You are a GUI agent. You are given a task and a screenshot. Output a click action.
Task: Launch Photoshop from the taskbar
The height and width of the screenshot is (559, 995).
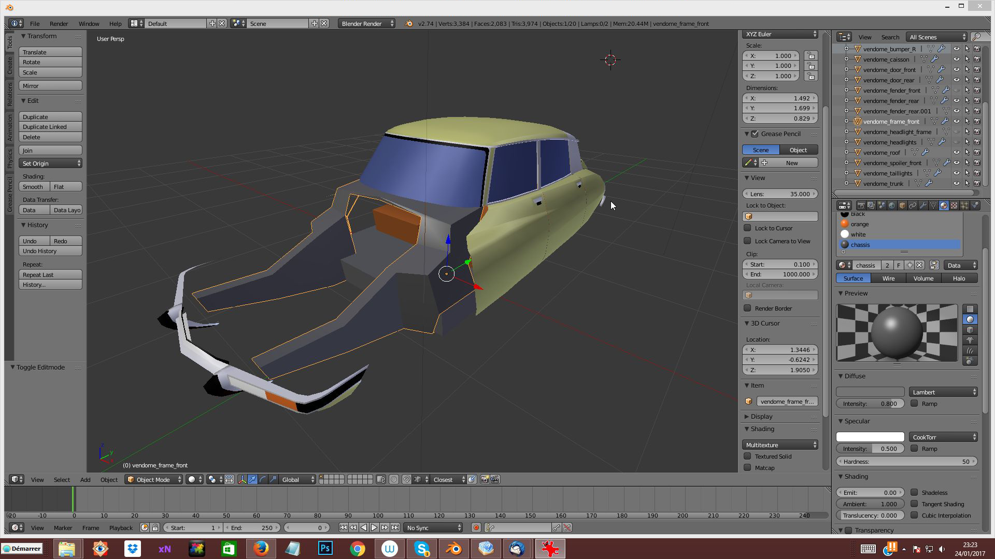point(325,548)
